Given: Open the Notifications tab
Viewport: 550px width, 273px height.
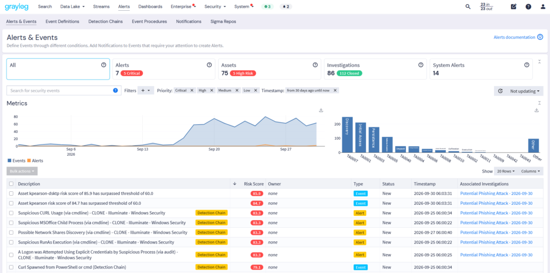Looking at the screenshot, I should click(x=189, y=21).
